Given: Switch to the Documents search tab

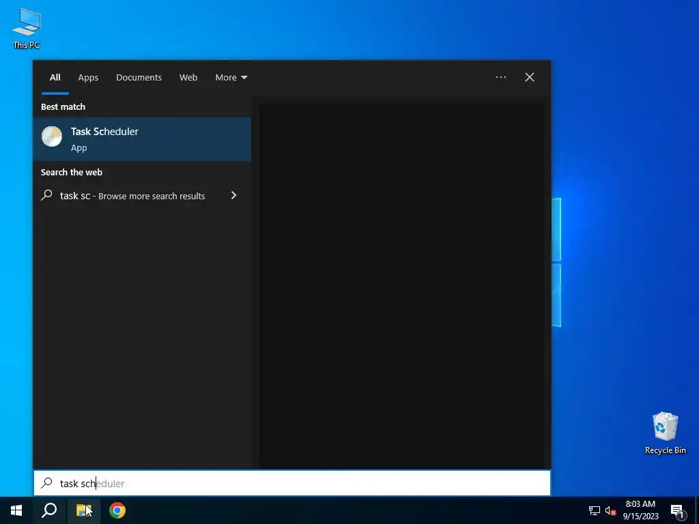Looking at the screenshot, I should pyautogui.click(x=139, y=78).
